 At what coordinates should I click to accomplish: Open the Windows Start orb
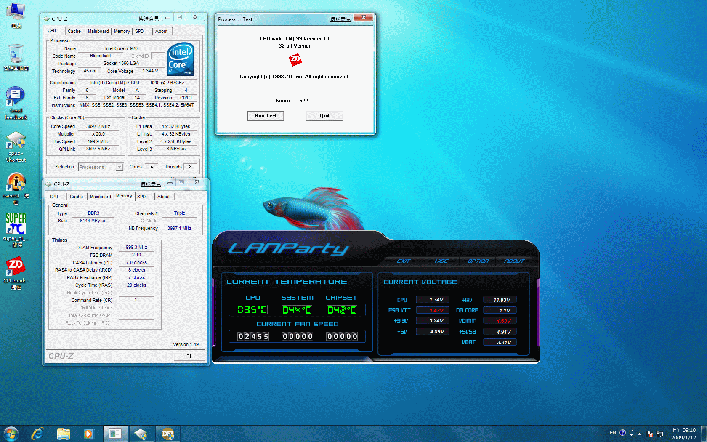coord(11,434)
